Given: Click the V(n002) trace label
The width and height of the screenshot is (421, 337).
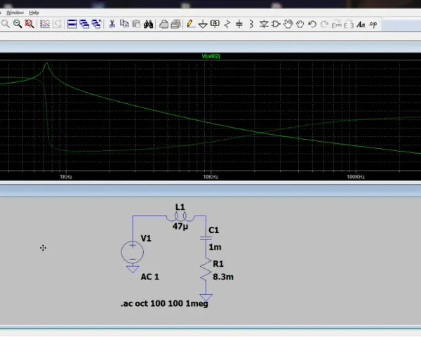Looking at the screenshot, I should coord(211,56).
